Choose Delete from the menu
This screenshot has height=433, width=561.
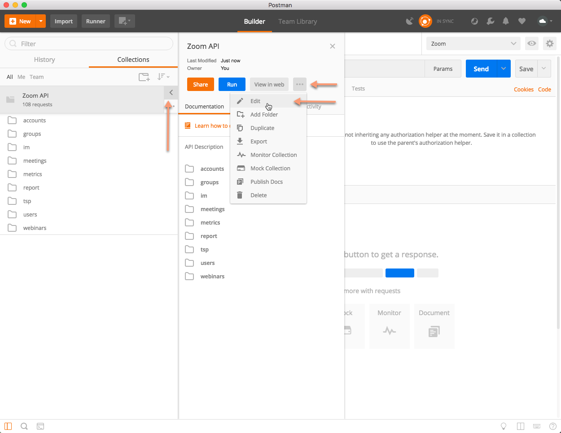point(268,195)
